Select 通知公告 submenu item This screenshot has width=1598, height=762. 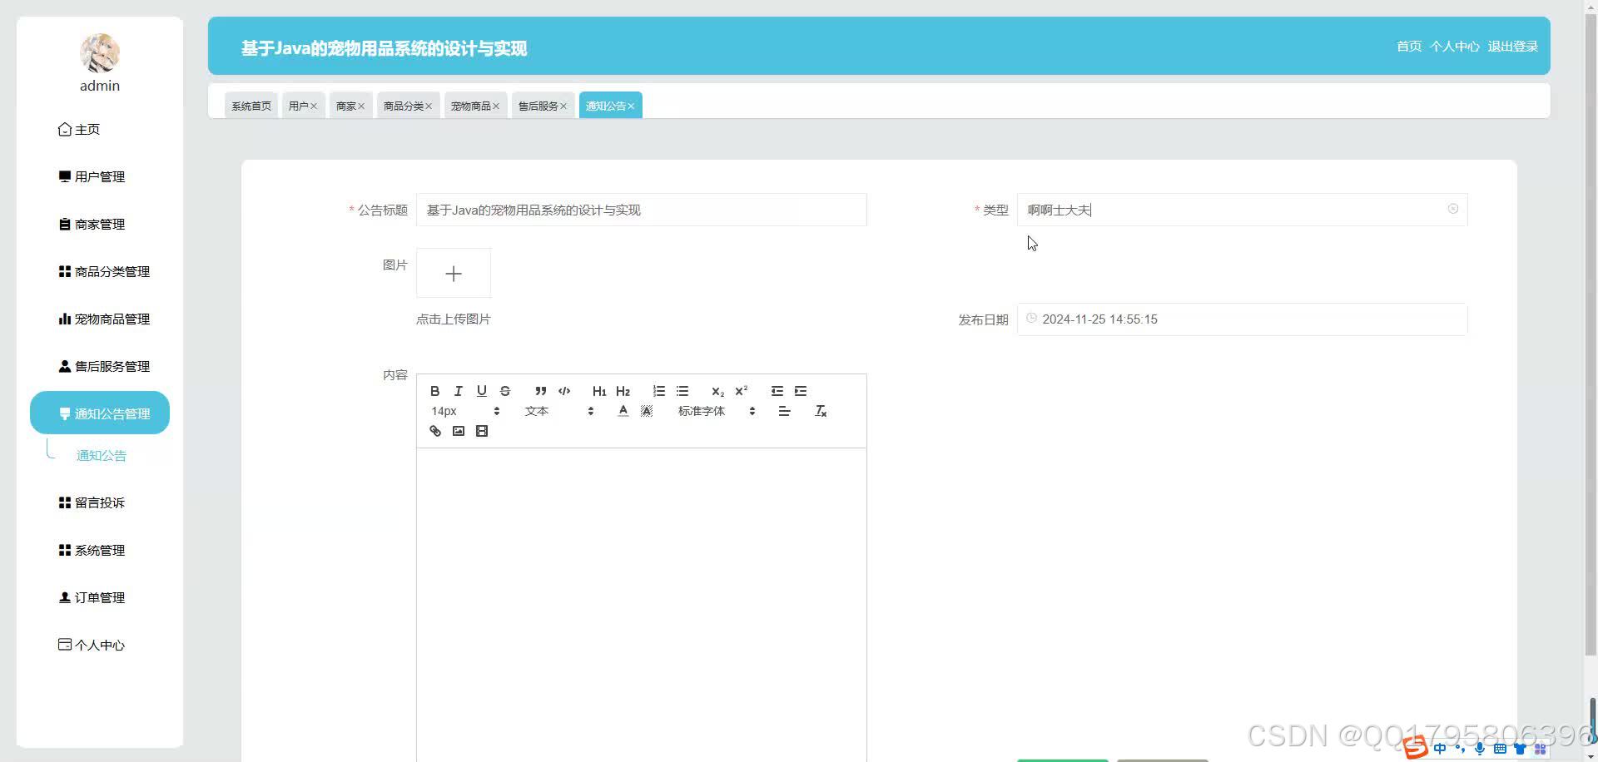pos(102,456)
